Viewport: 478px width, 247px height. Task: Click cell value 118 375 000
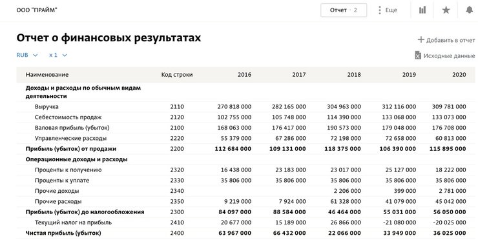click(342, 149)
